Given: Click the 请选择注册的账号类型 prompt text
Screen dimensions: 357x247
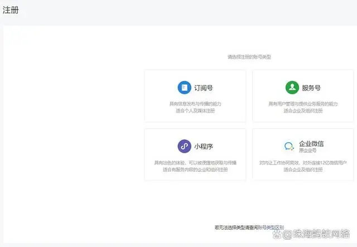Looking at the screenshot, I should pos(249,57).
